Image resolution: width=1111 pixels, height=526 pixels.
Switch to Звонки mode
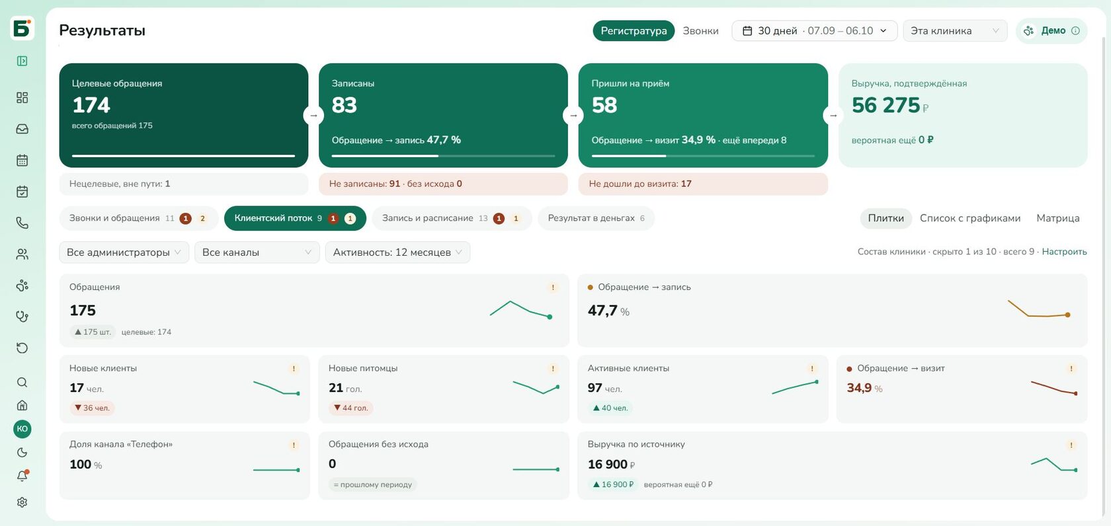(x=700, y=30)
